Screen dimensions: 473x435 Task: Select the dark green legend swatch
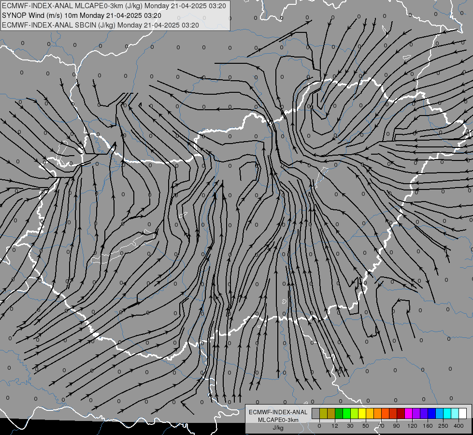[x=339, y=413]
